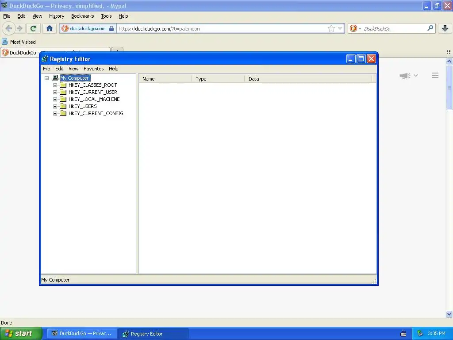
Task: Click the browser vertical scrollbar thumb
Action: tap(449, 88)
